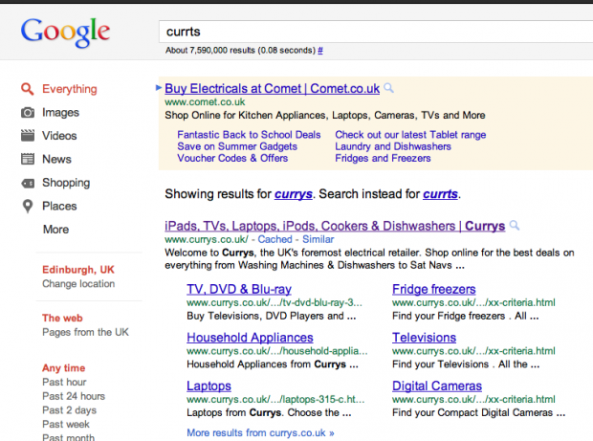Open More results from currys.co.uk
Screen dimensions: 593x441
pos(260,432)
